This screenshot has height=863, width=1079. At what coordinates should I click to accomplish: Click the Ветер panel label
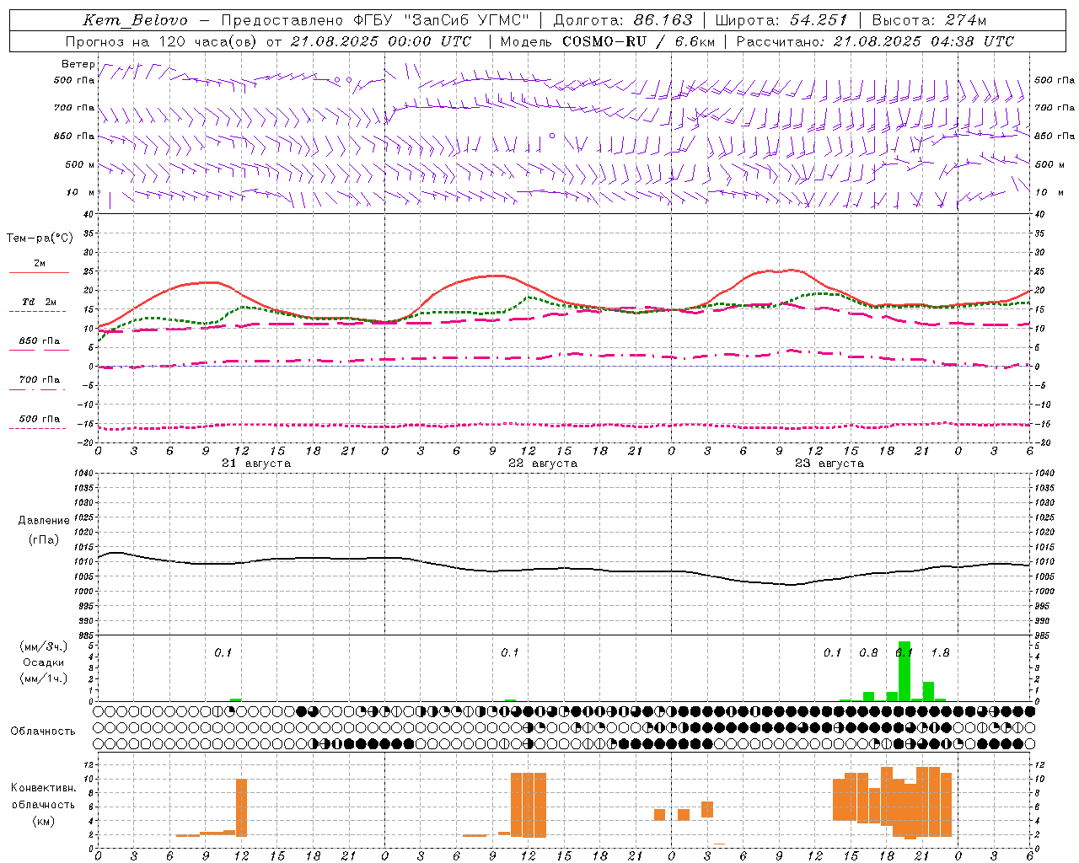(78, 64)
